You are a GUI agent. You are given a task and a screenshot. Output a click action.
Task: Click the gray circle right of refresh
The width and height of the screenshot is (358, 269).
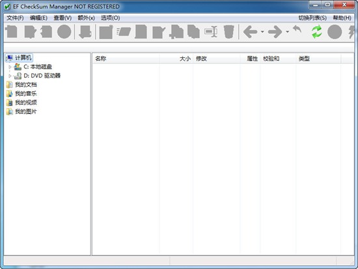point(335,32)
